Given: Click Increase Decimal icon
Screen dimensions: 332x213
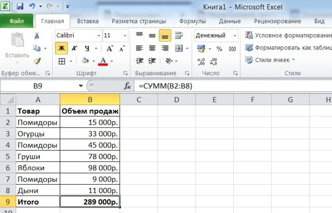Looking at the screenshot, I should 201,61.
